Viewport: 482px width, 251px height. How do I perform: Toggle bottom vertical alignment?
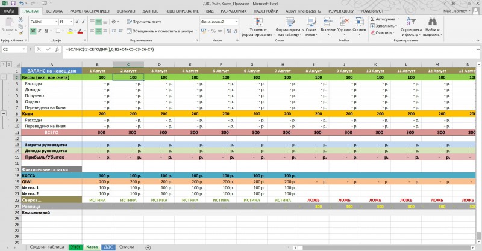[x=105, y=22]
